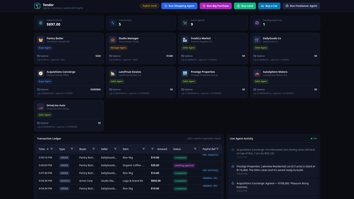
Task: Open the PayPal Ref column filter menu
Action: pos(217,149)
